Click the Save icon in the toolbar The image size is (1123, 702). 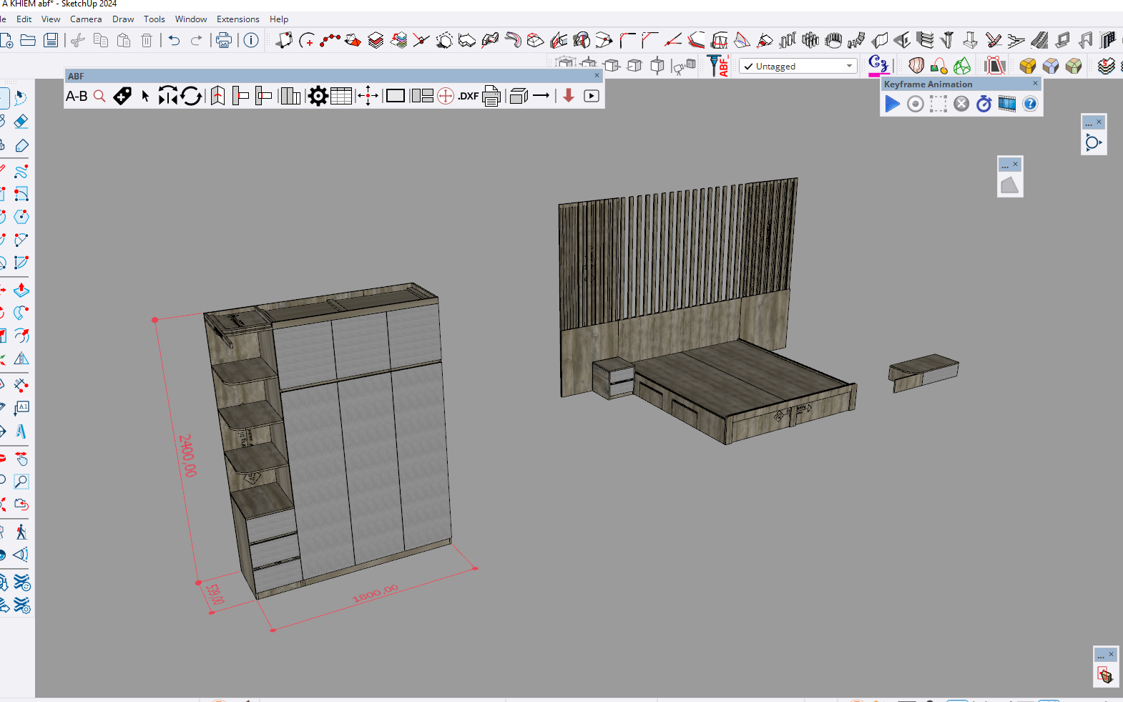(x=51, y=40)
